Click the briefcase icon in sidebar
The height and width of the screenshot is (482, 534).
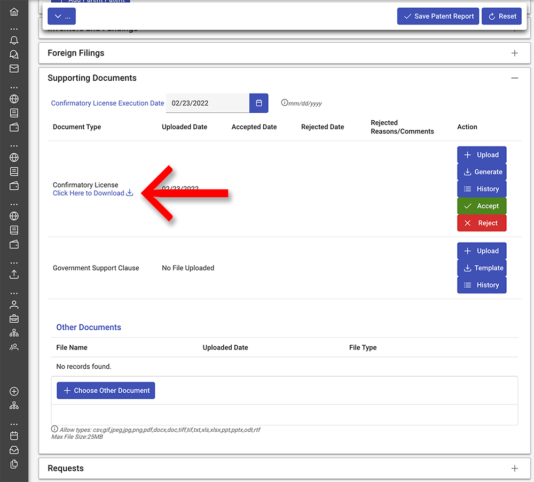(x=14, y=318)
